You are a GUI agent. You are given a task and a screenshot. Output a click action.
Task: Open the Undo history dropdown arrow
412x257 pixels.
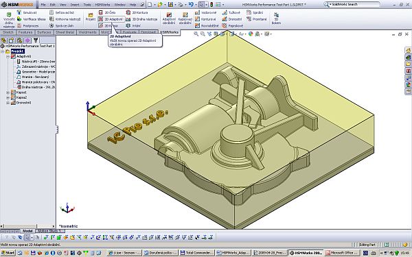click(196, 5)
